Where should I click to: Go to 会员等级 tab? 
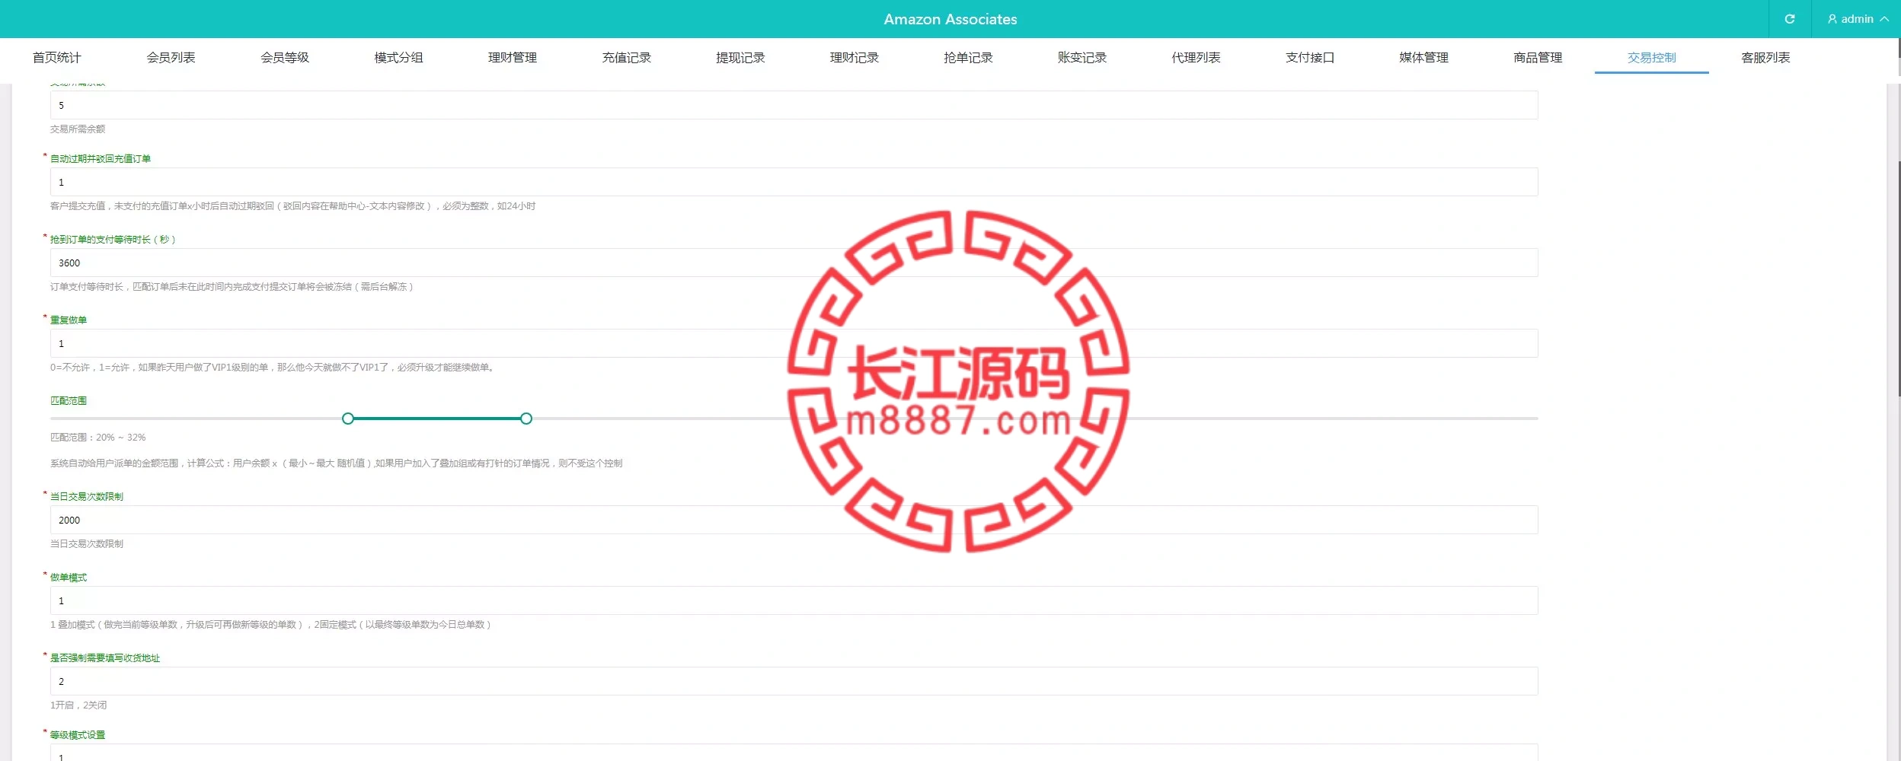coord(285,58)
